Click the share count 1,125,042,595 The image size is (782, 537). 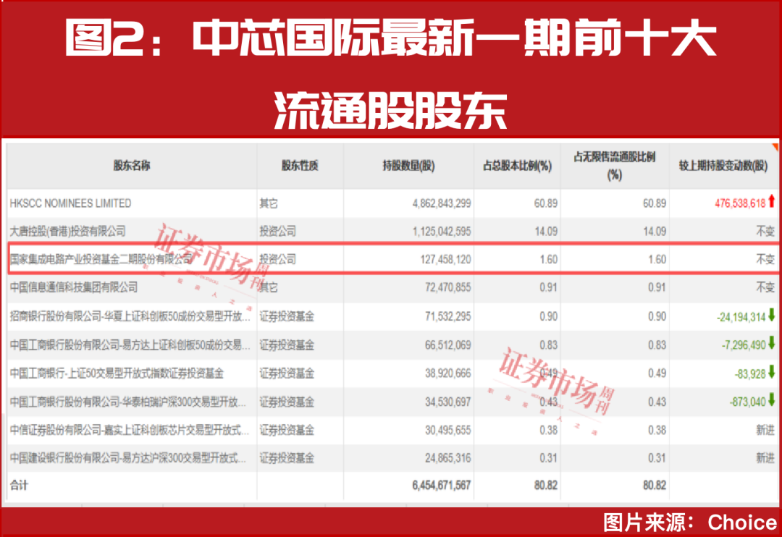point(442,232)
